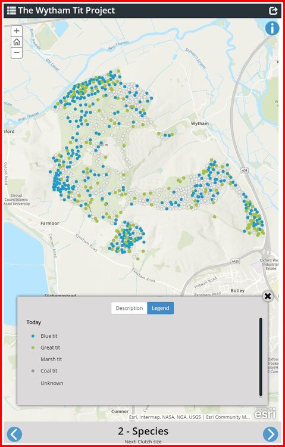Click the Wytham village label on map
This screenshot has width=285, height=447.
[199, 123]
